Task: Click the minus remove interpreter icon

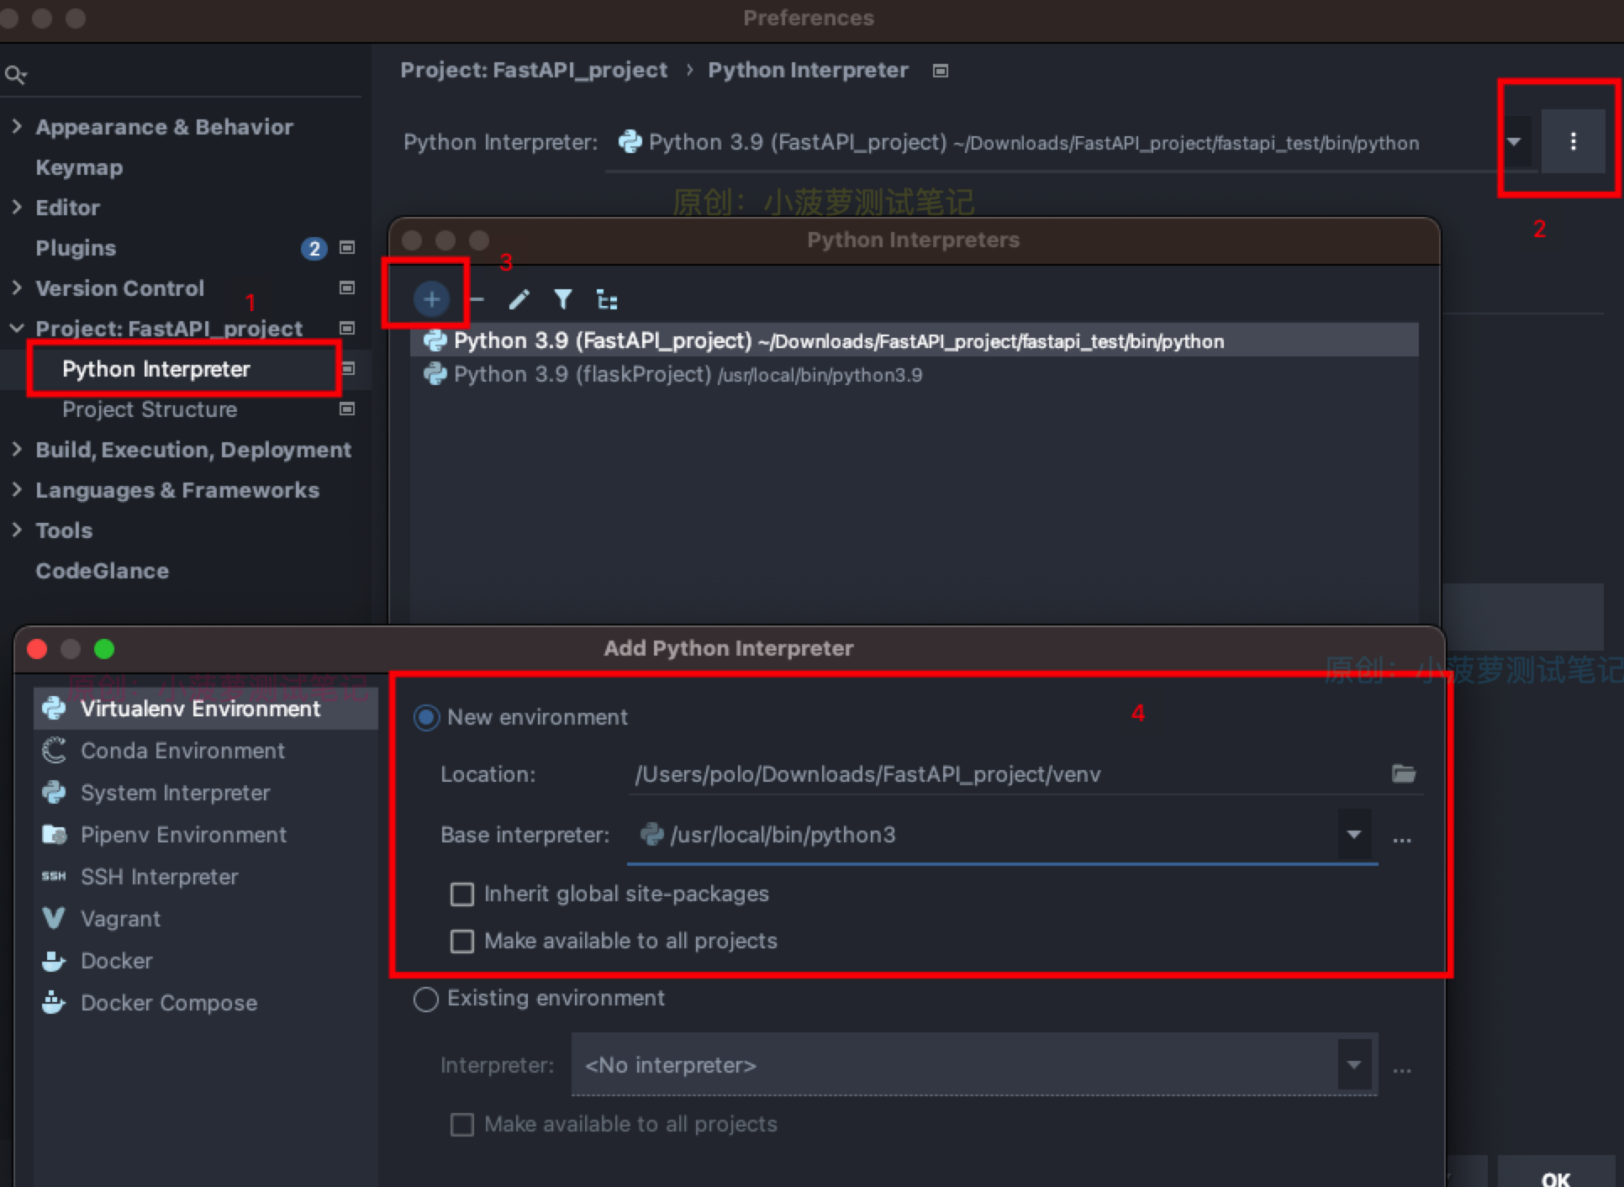Action: click(477, 299)
